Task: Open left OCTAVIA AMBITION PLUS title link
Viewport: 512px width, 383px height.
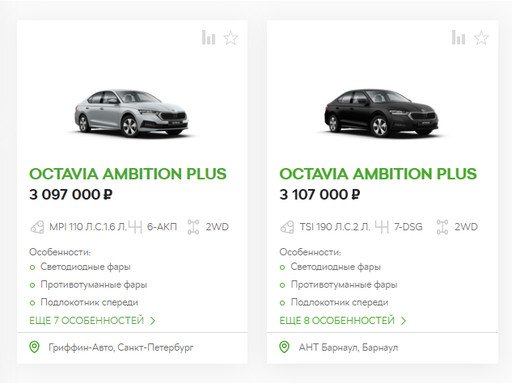Action: pos(128,174)
